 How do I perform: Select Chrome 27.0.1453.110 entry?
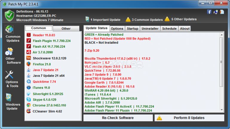(49, 105)
